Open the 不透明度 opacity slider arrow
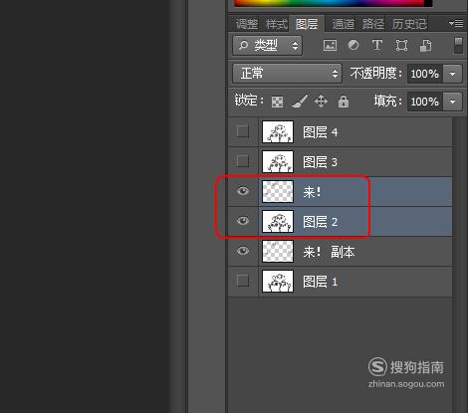 [453, 74]
